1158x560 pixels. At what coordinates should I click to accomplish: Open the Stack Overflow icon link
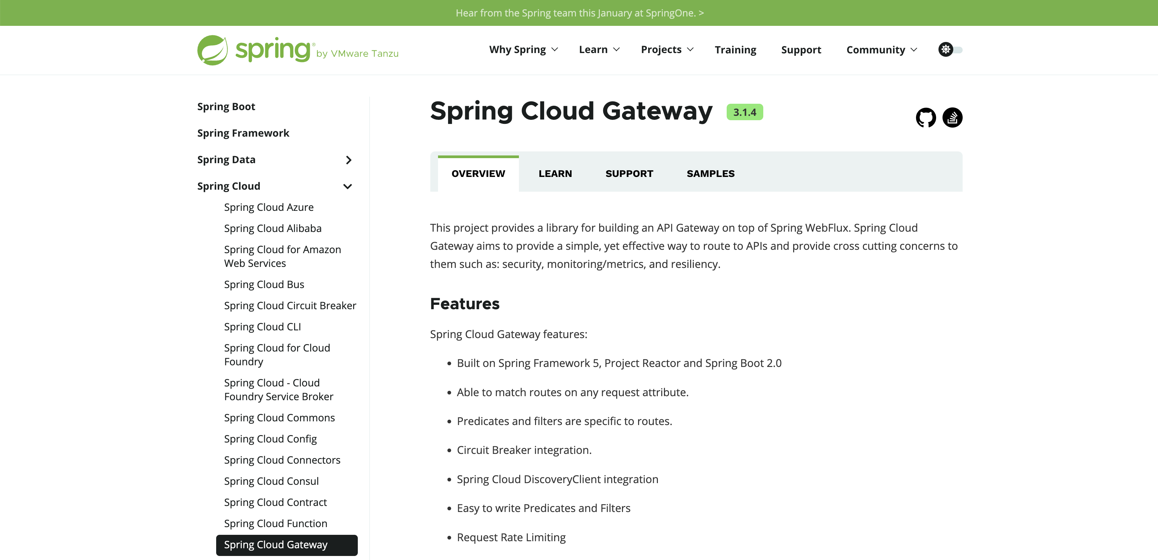point(952,118)
